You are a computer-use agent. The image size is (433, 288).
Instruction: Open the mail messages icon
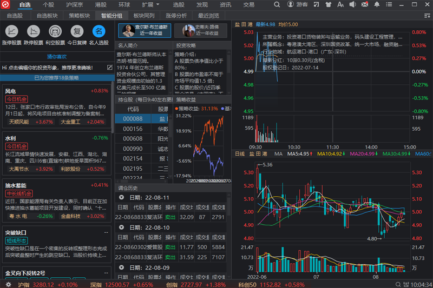[365, 4]
